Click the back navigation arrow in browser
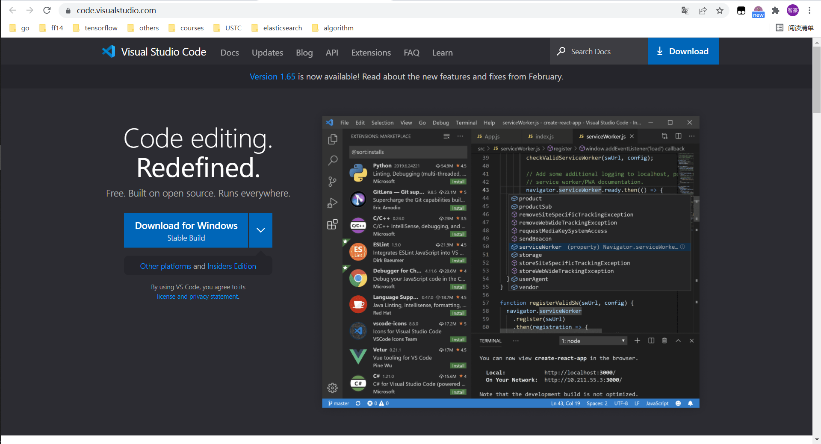The width and height of the screenshot is (821, 444). 12,10
